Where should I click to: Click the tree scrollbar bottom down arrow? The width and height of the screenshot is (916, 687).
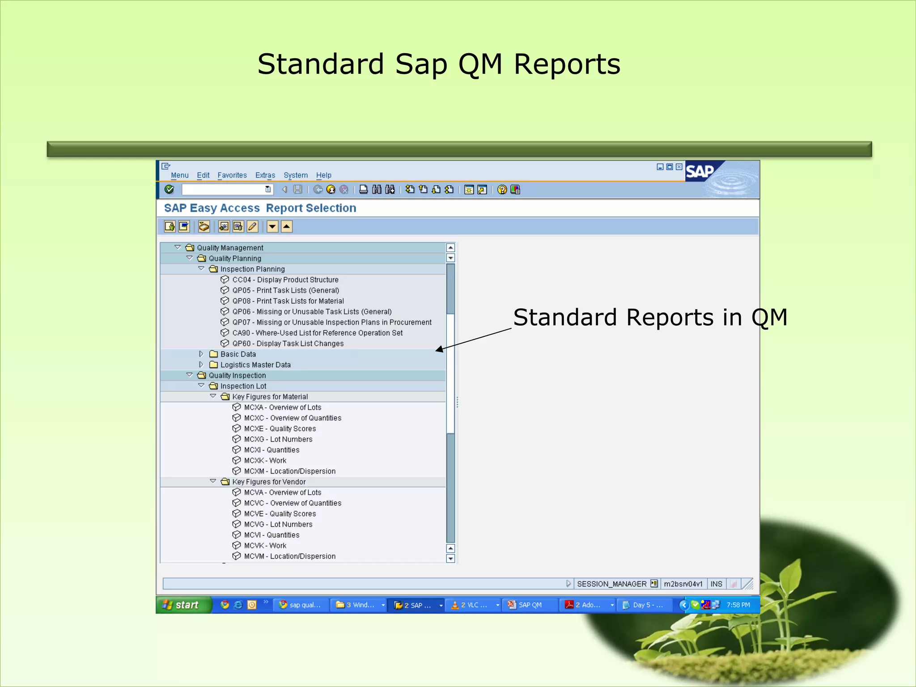coord(451,559)
